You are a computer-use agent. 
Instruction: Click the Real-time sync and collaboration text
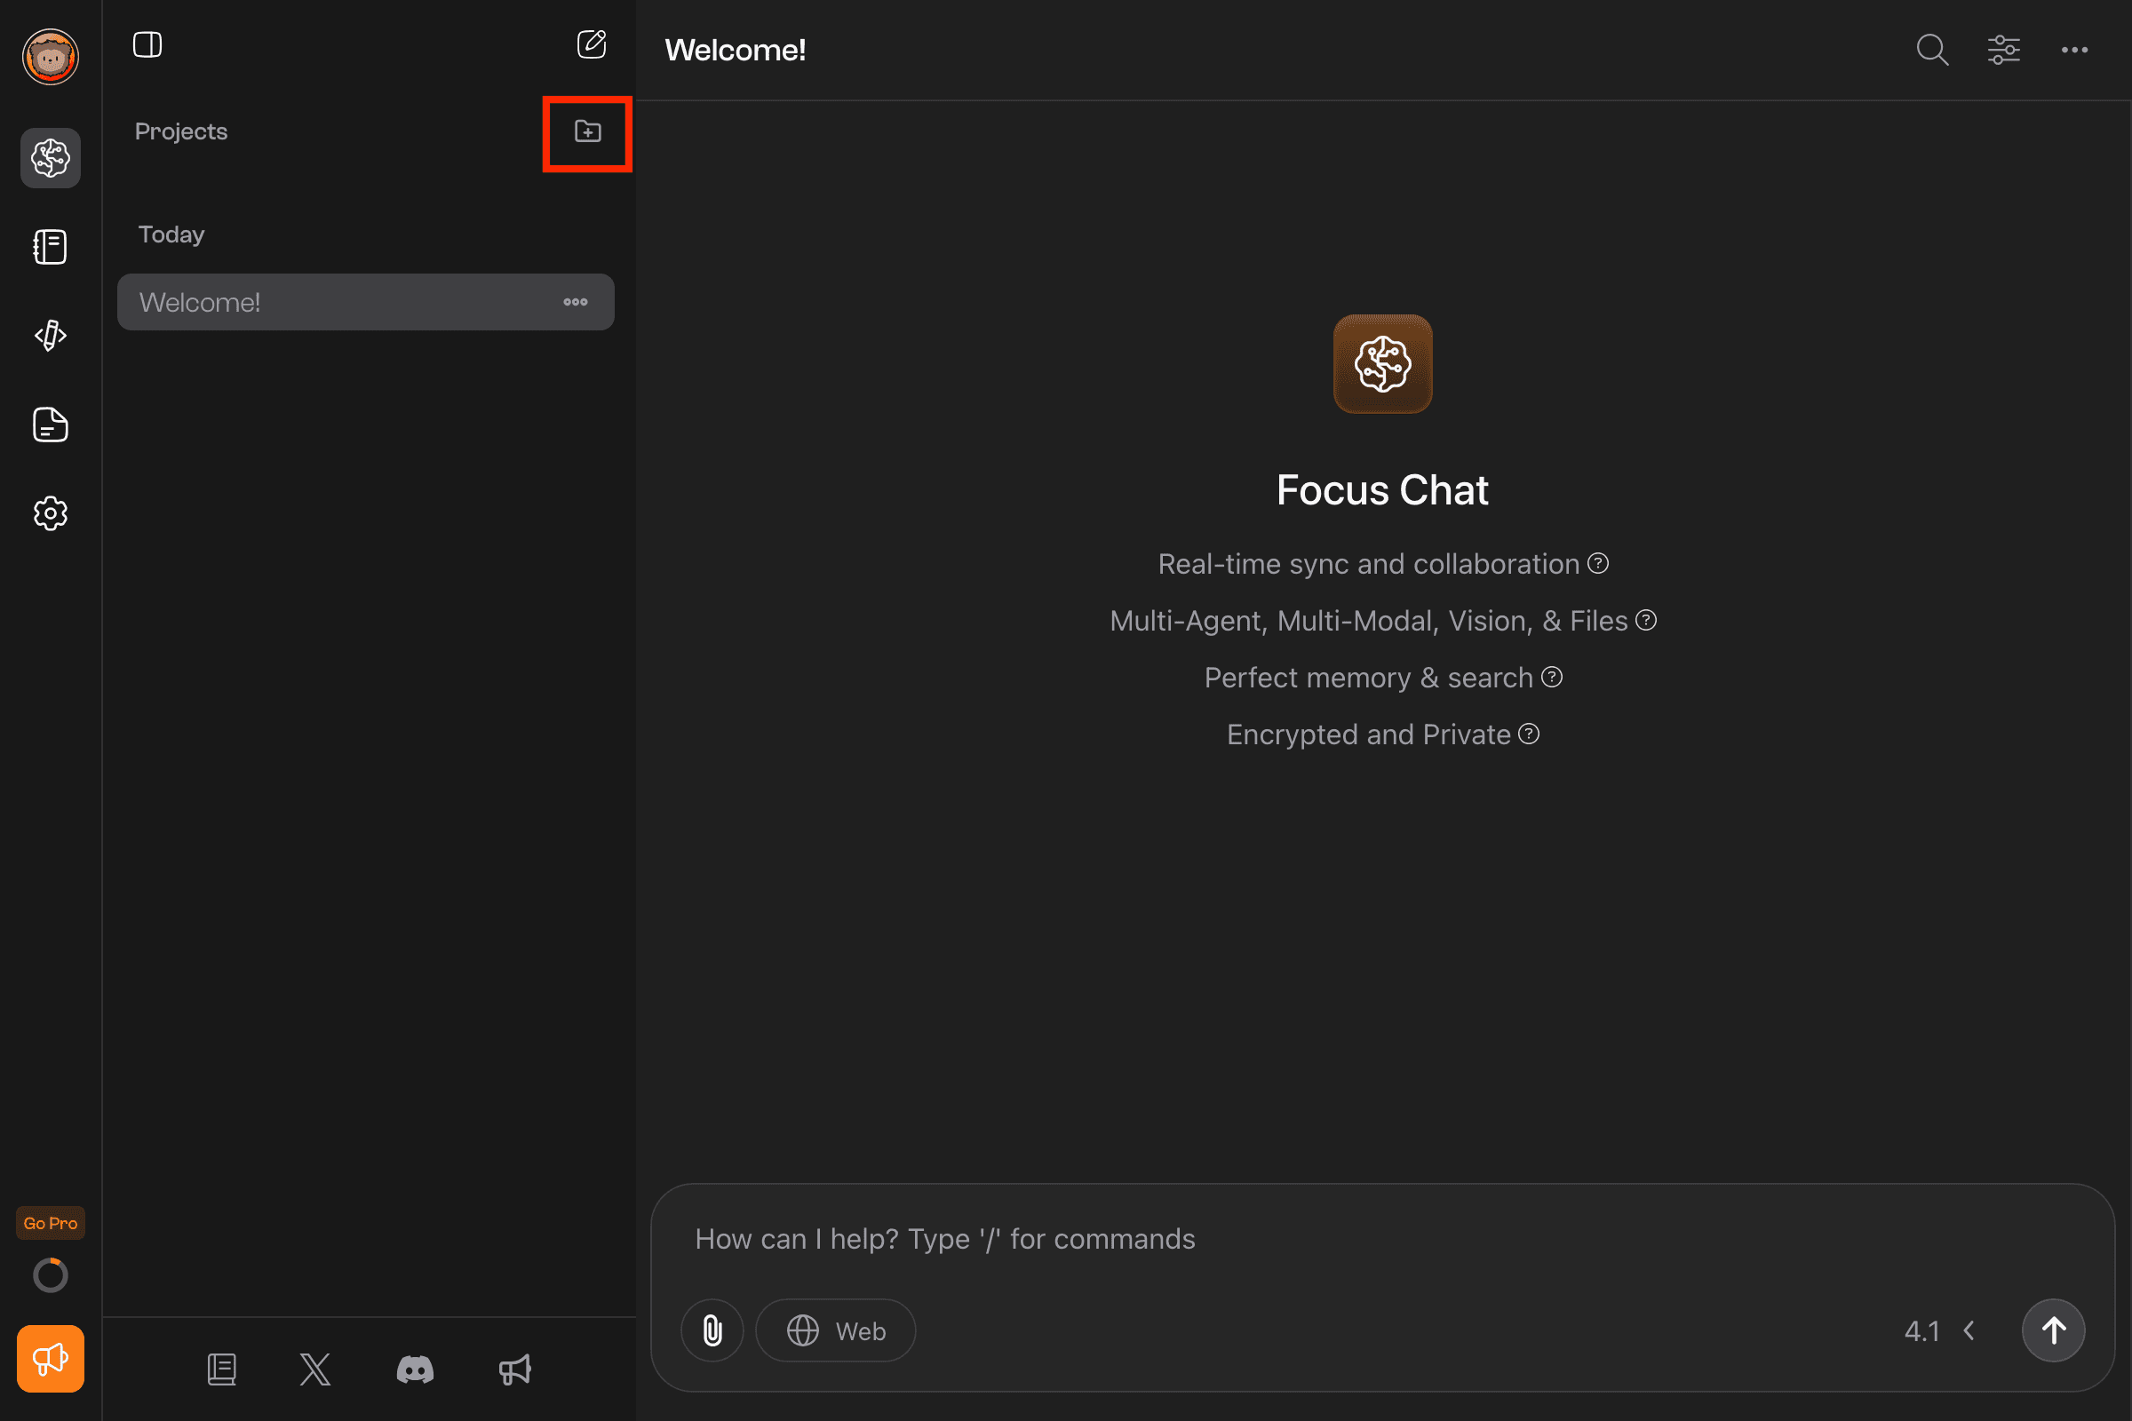click(1369, 565)
